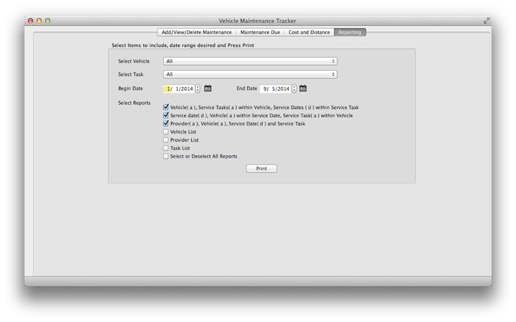The height and width of the screenshot is (322, 516).
Task: Click the Select Reports label
Action: tap(134, 103)
